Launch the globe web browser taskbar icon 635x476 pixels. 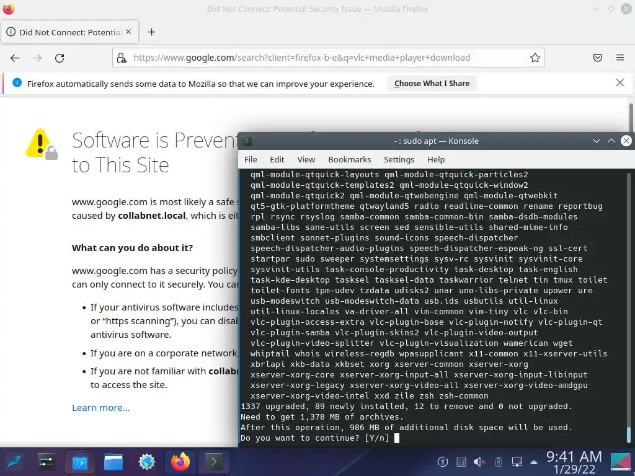146,461
